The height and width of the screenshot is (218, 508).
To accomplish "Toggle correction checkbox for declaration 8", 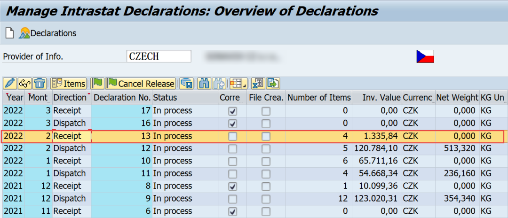I will click(x=233, y=187).
